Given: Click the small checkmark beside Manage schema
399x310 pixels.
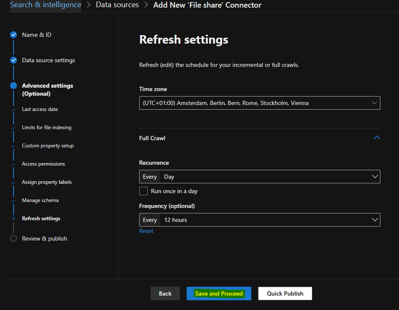Looking at the screenshot, I should point(13,201).
